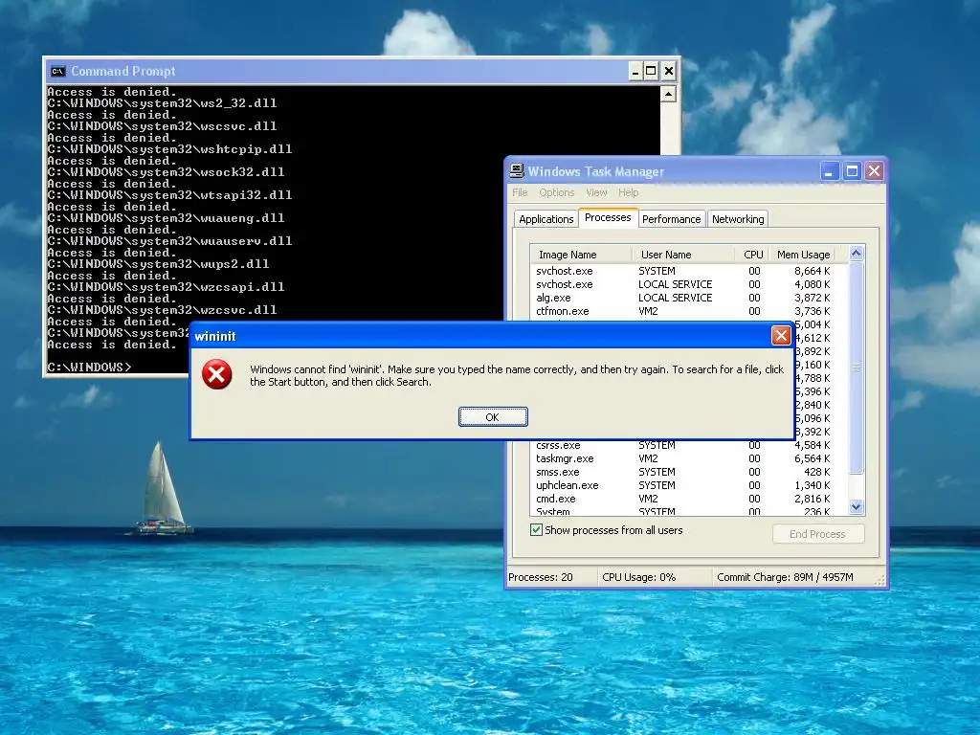
Task: Open the Networking tab
Action: click(x=738, y=219)
